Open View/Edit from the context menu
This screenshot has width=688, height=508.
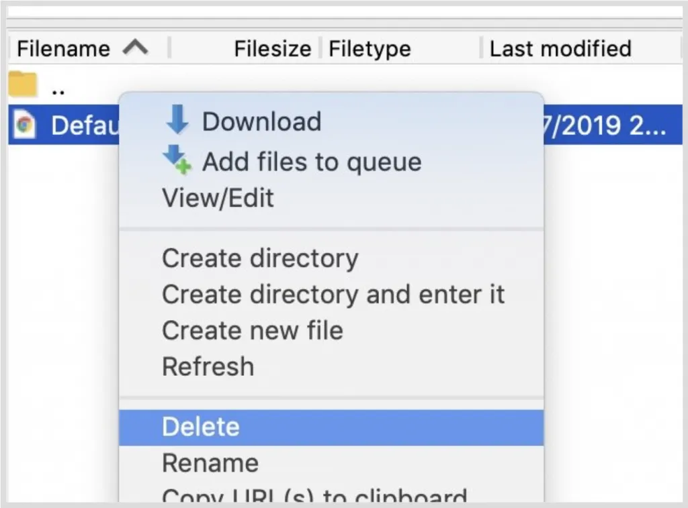pos(218,198)
